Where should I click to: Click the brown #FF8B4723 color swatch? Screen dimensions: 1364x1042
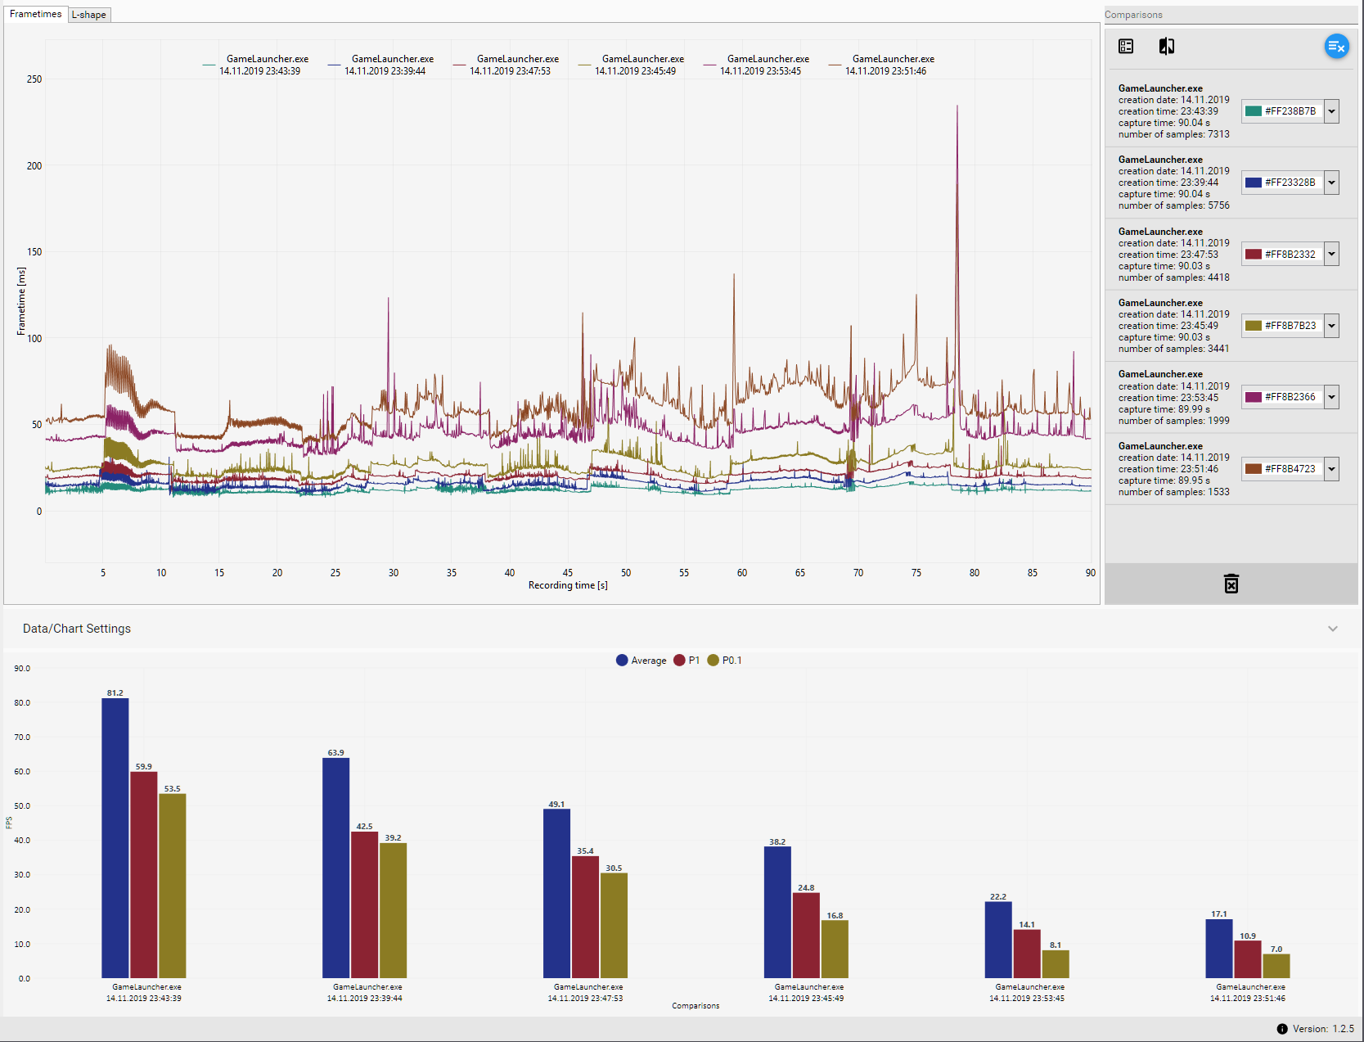(x=1253, y=469)
